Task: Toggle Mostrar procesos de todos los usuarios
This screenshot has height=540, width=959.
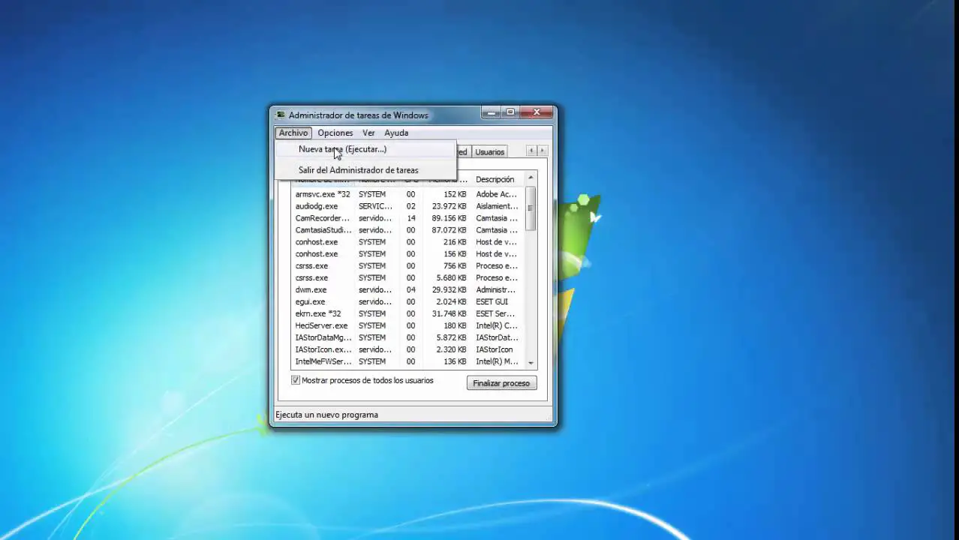Action: pos(296,380)
